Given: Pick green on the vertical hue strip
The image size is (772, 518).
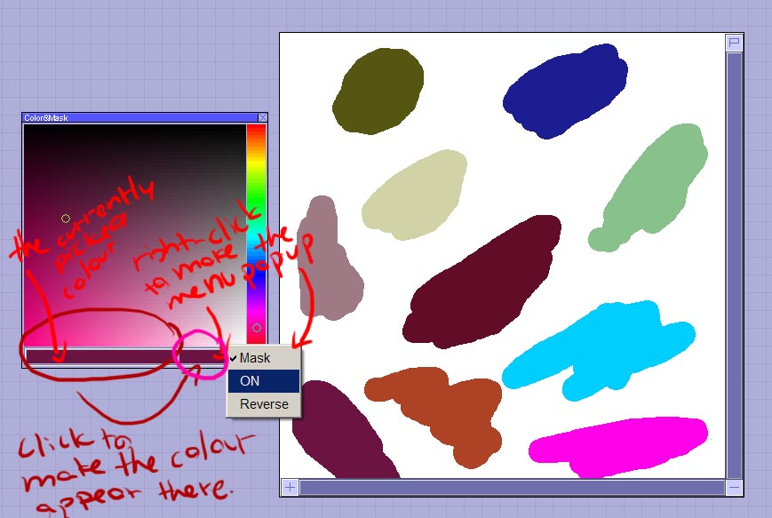Looking at the screenshot, I should click(x=256, y=191).
